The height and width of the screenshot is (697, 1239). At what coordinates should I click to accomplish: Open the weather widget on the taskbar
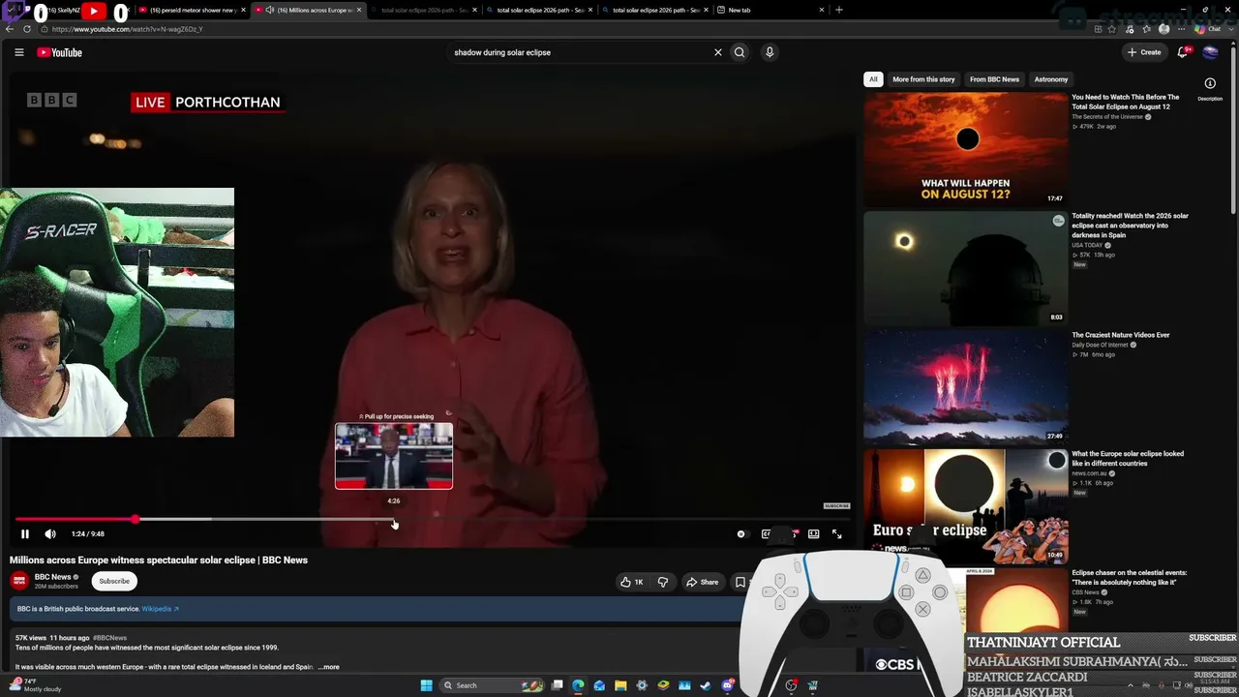click(x=34, y=685)
